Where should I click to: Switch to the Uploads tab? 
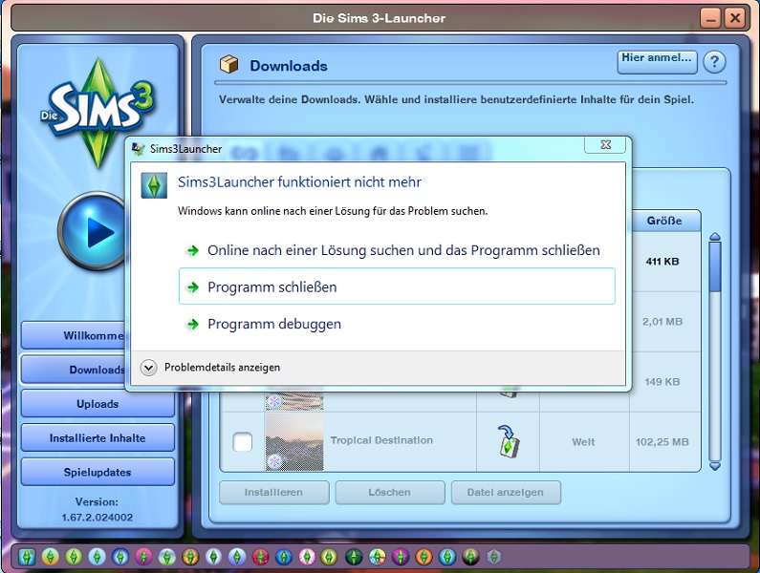[98, 403]
